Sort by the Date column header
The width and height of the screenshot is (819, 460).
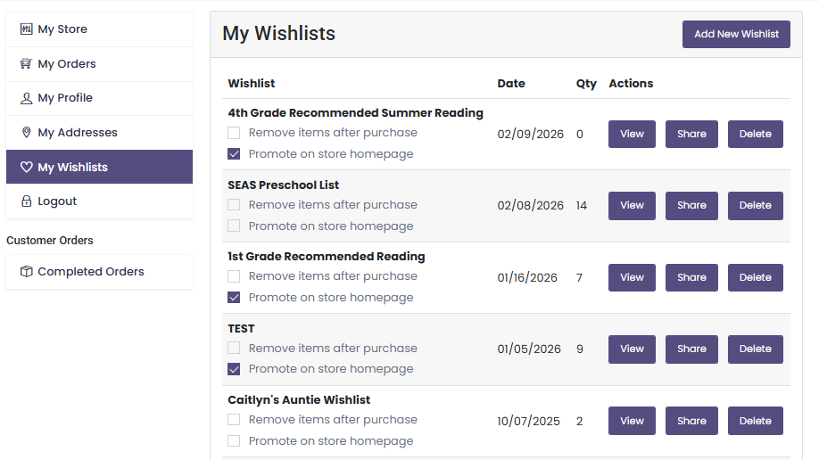pyautogui.click(x=511, y=84)
